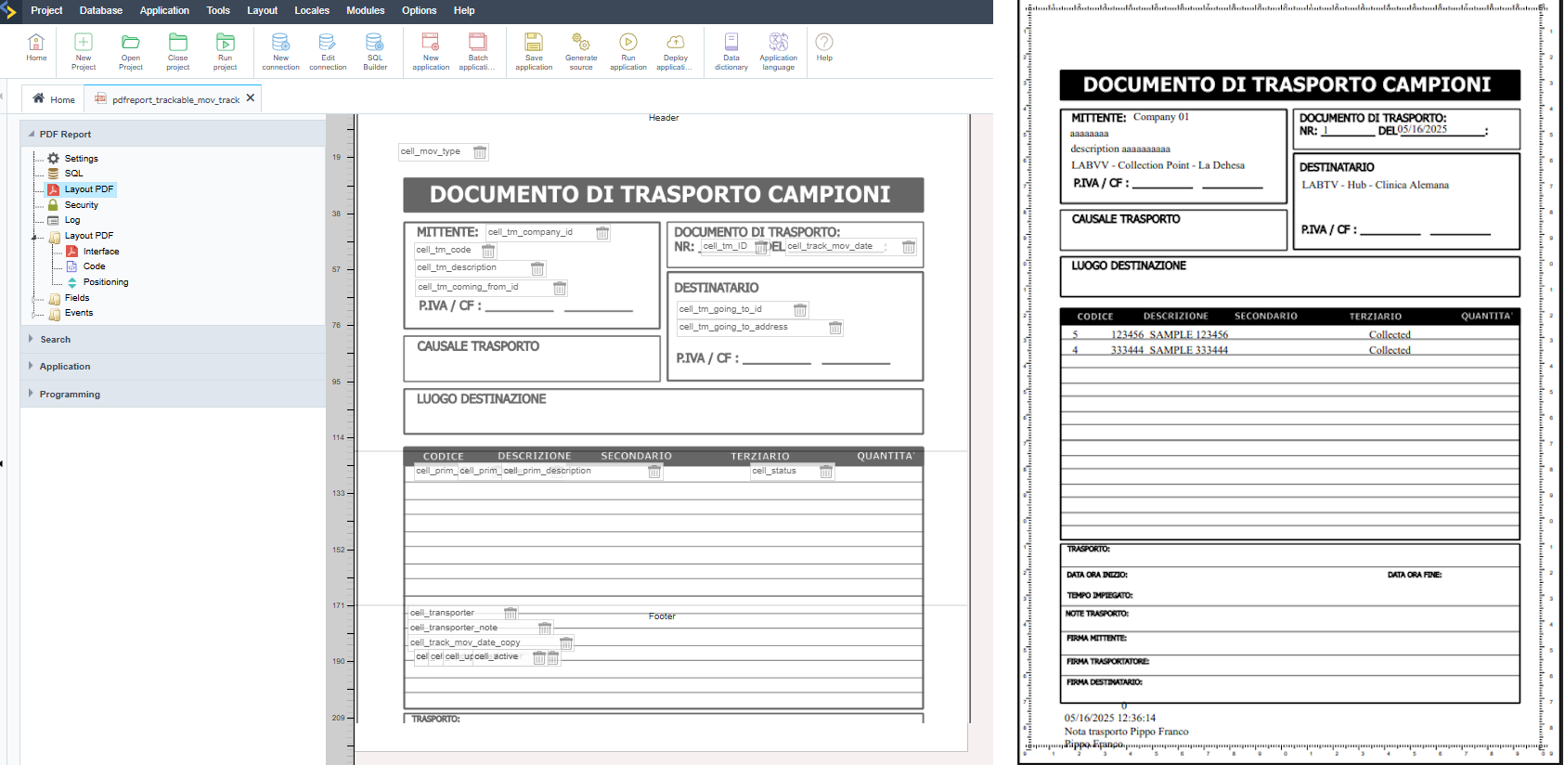This screenshot has width=1565, height=765.
Task: Open the Database menu
Action: (101, 11)
